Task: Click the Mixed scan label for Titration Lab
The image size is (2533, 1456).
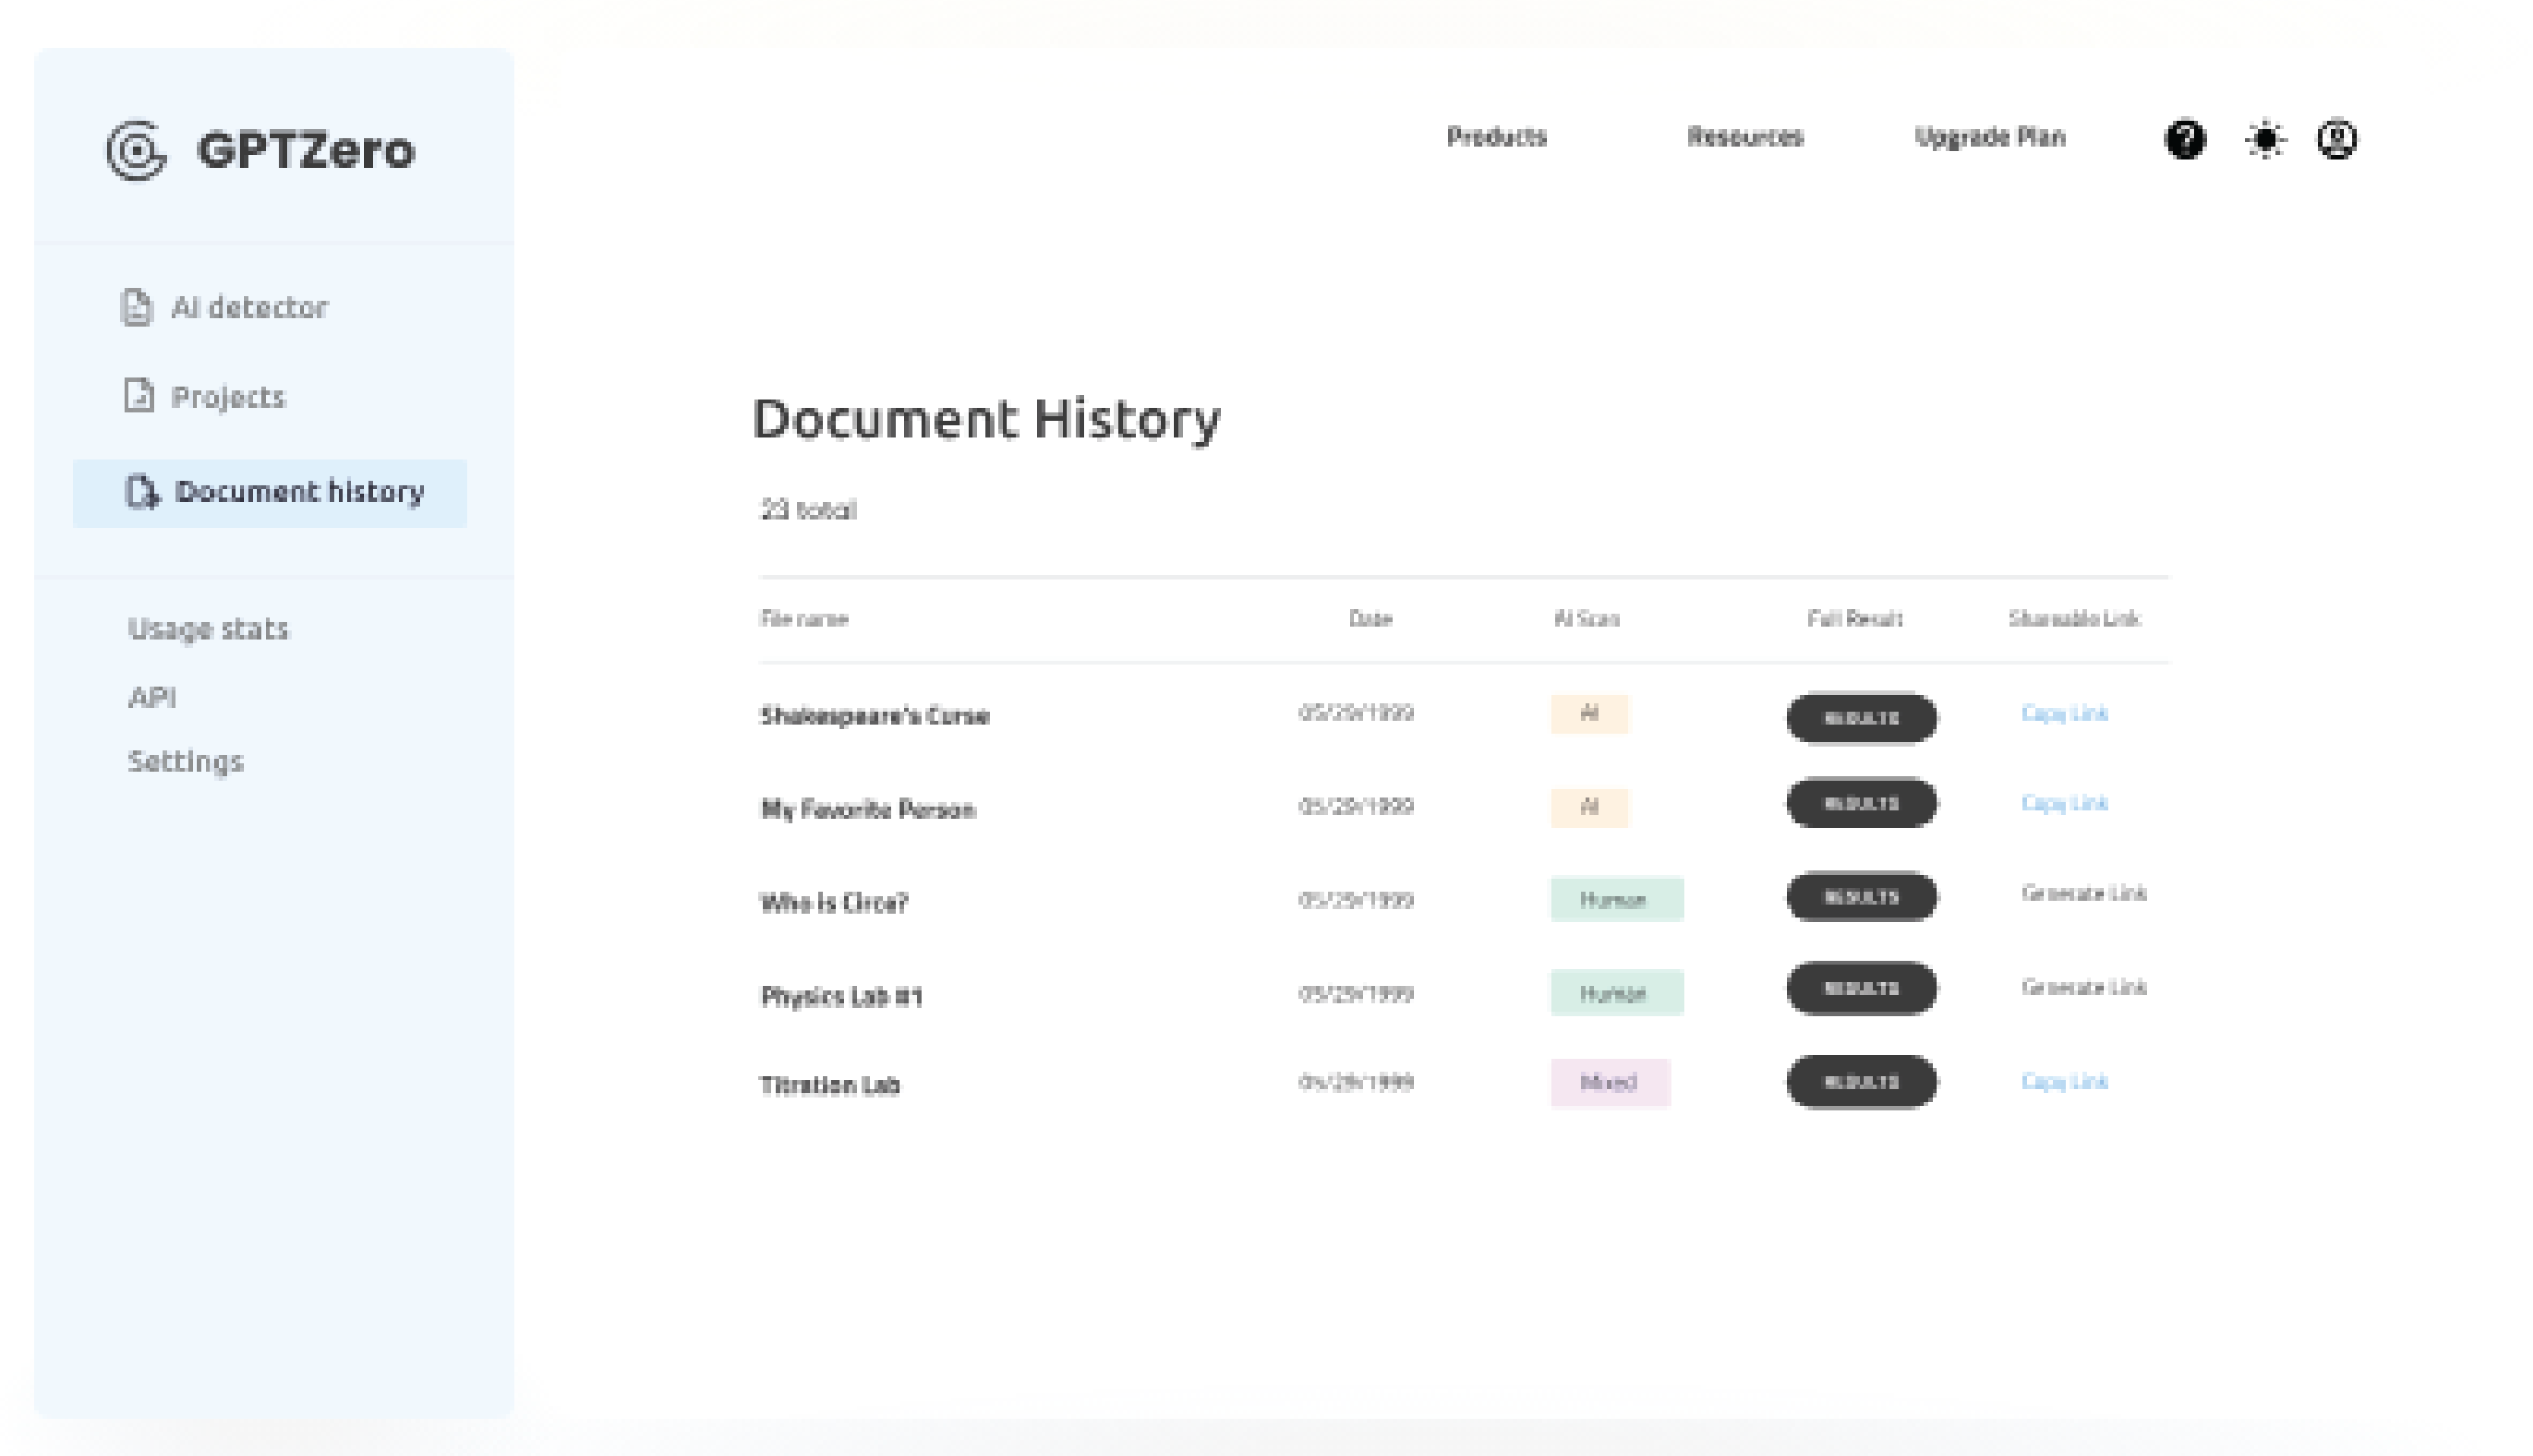Action: (1609, 1081)
